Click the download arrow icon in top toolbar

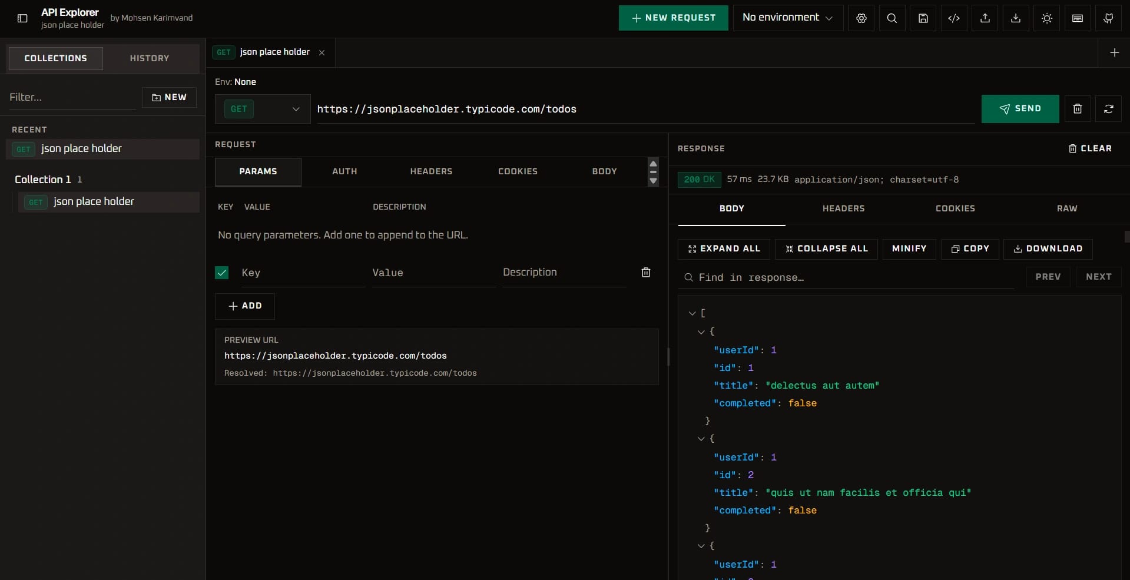click(1016, 18)
